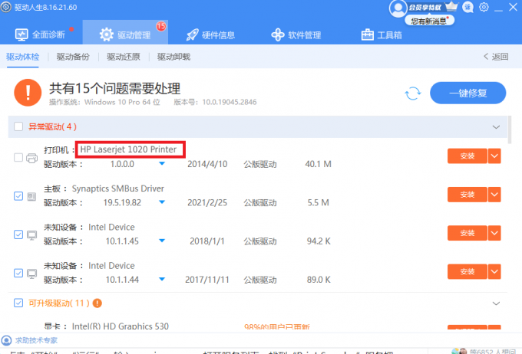Screen dimensions: 522x354
Task: Click the 求助技术专家 support icon
Action: click(x=7, y=340)
